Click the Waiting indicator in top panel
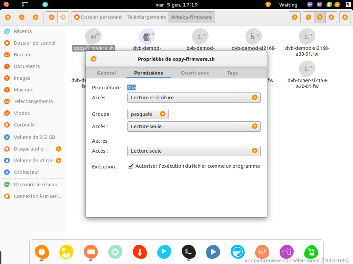The width and height of the screenshot is (353, 264). (x=288, y=5)
